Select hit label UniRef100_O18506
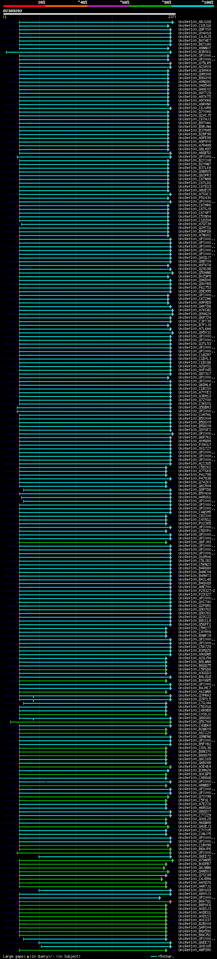 [x=195, y=557]
